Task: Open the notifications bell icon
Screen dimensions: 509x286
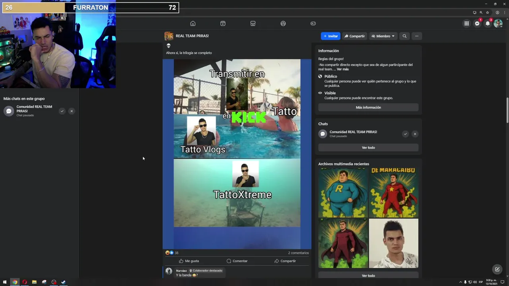Action: tap(488, 23)
